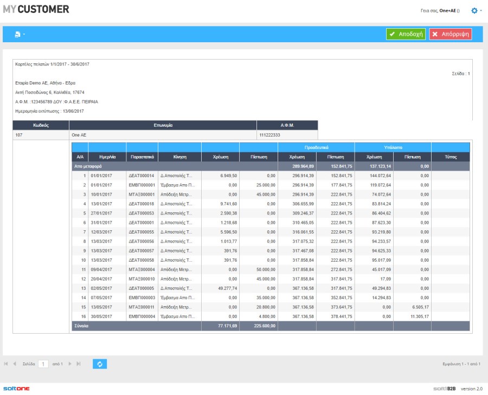Screen dimensions: 488x395
Task: Click the page number input field
Action: (x=43, y=364)
